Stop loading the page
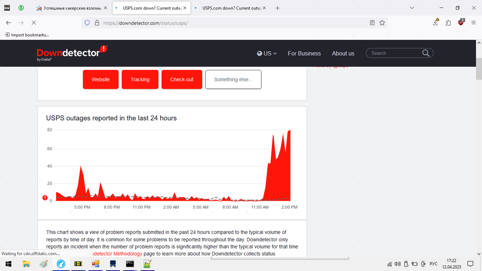Viewport: 482px width, 271px height. point(34,23)
